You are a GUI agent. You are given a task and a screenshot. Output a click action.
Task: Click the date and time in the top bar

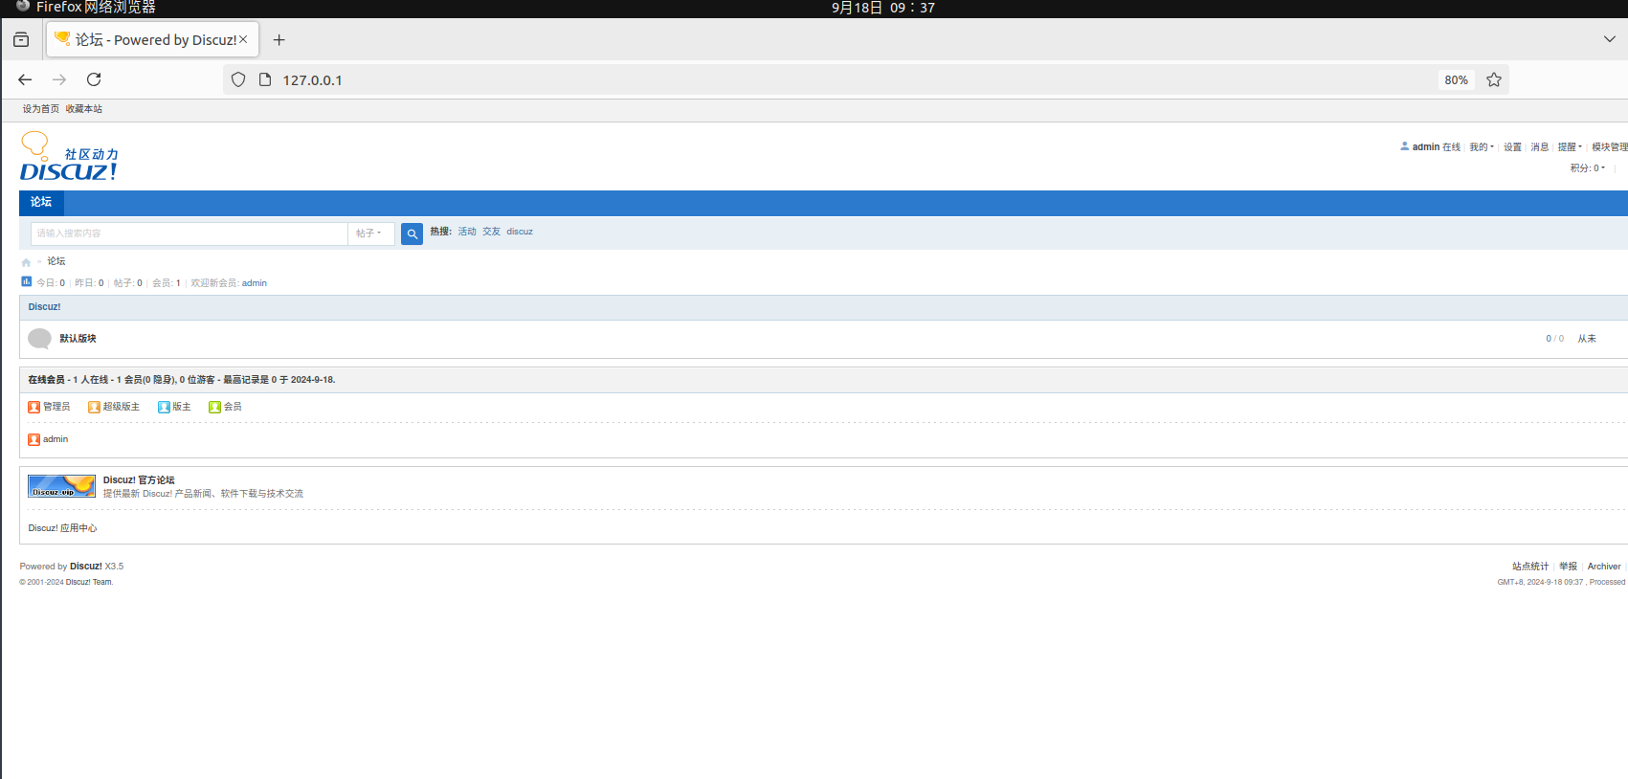(x=882, y=8)
